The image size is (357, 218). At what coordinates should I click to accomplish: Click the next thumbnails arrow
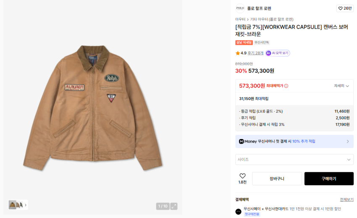coord(26,205)
